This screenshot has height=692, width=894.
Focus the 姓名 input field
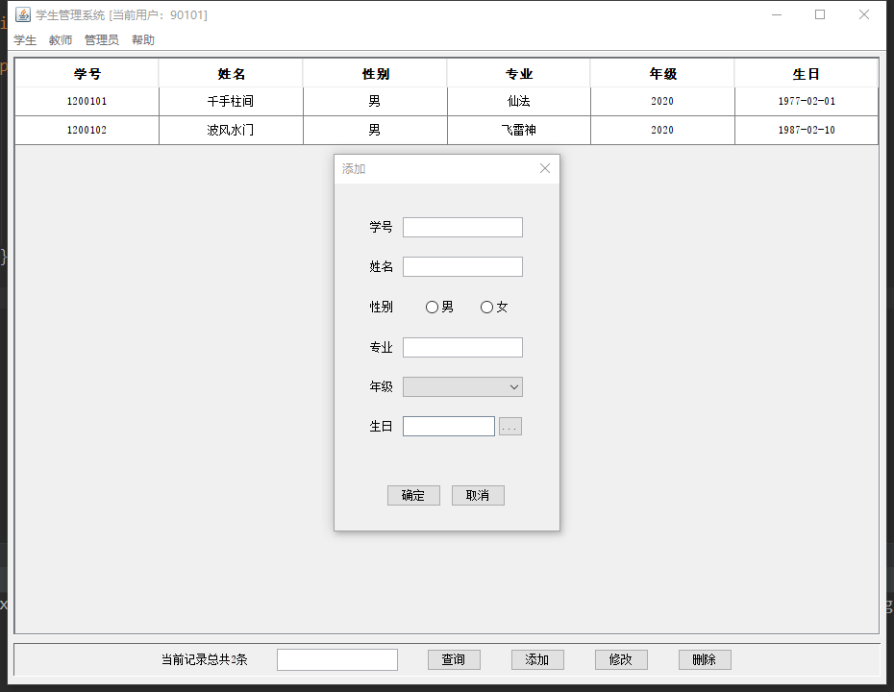[x=462, y=267]
